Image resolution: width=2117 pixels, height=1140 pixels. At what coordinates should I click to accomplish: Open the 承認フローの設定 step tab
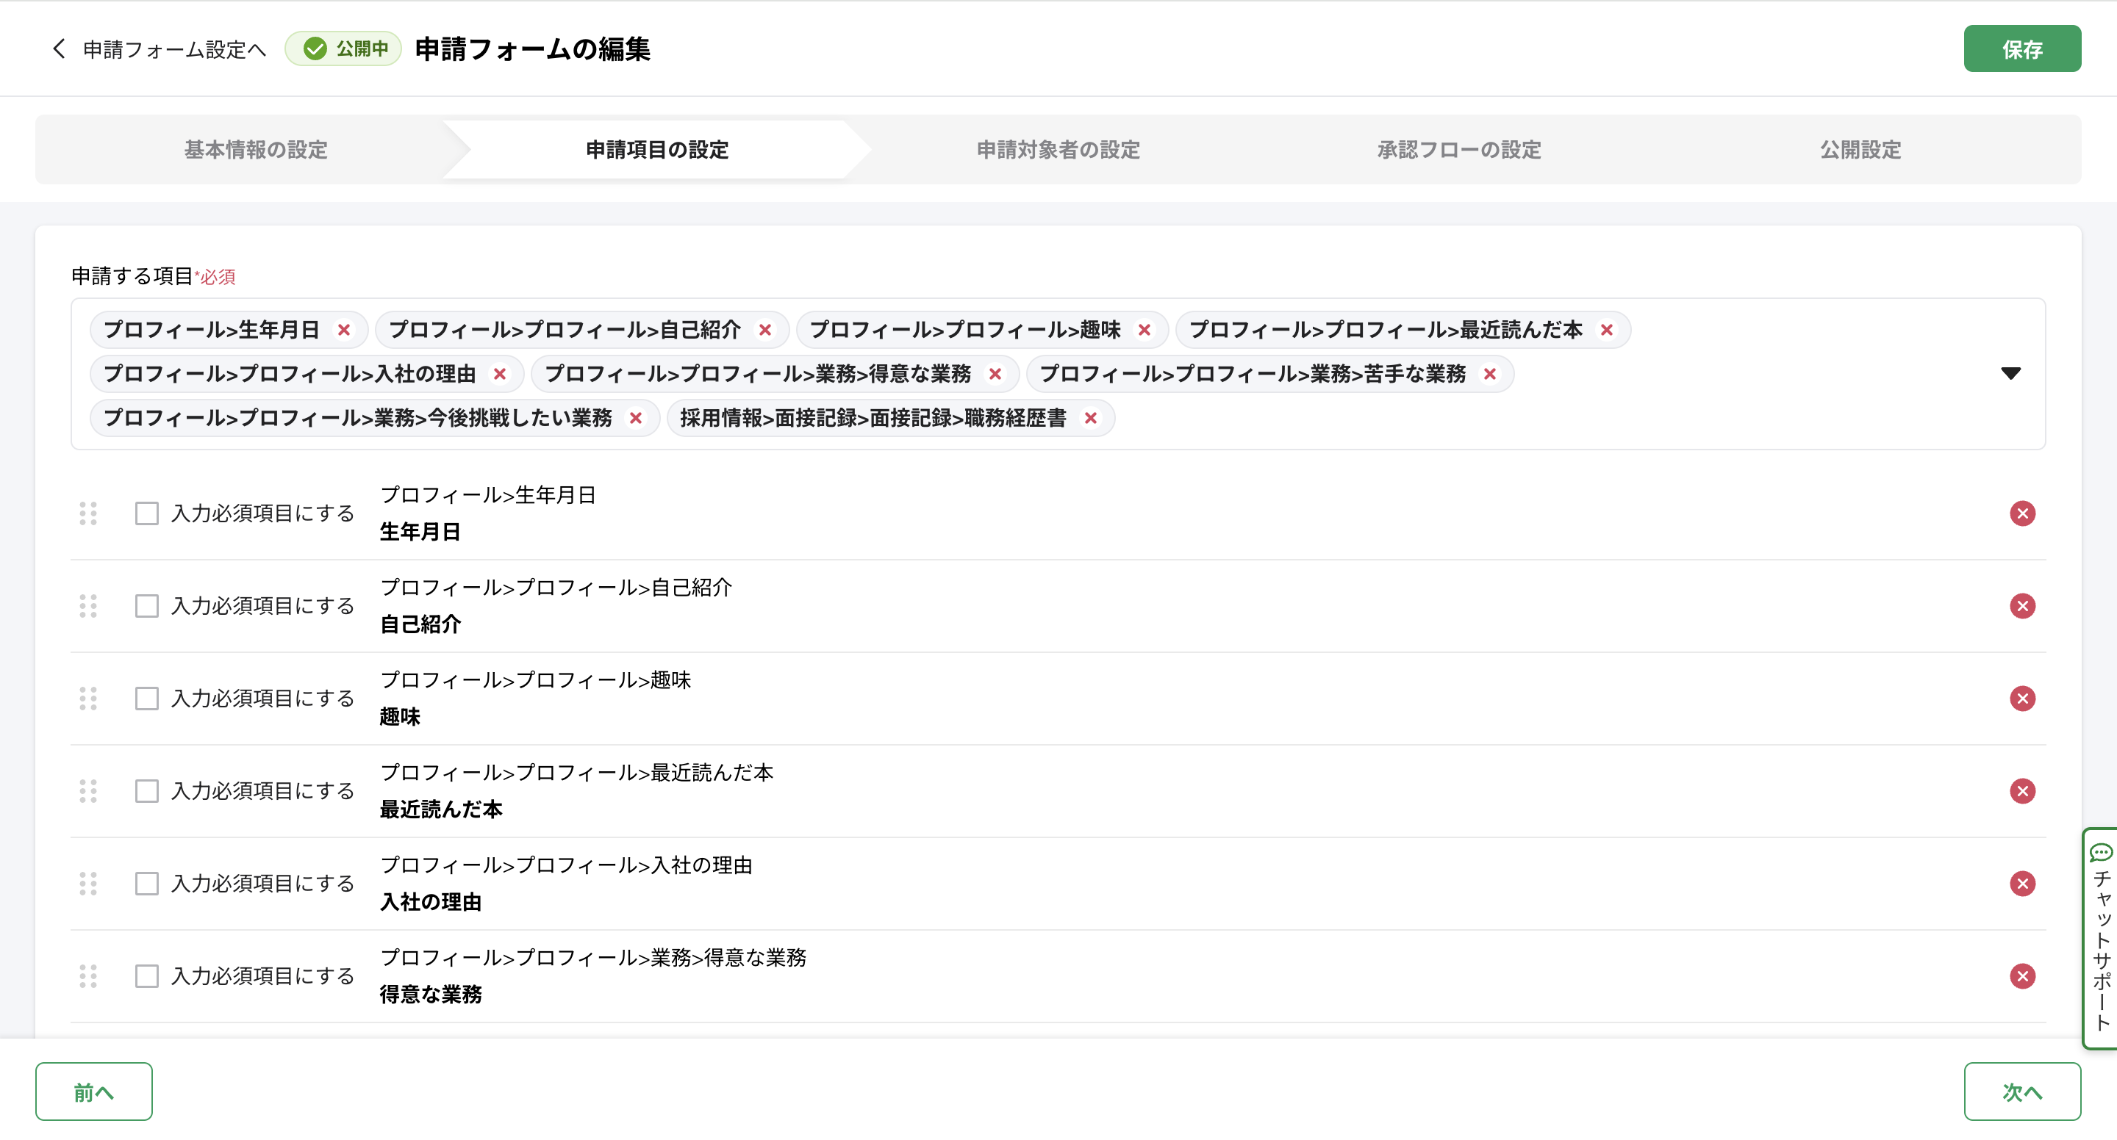pyautogui.click(x=1458, y=150)
